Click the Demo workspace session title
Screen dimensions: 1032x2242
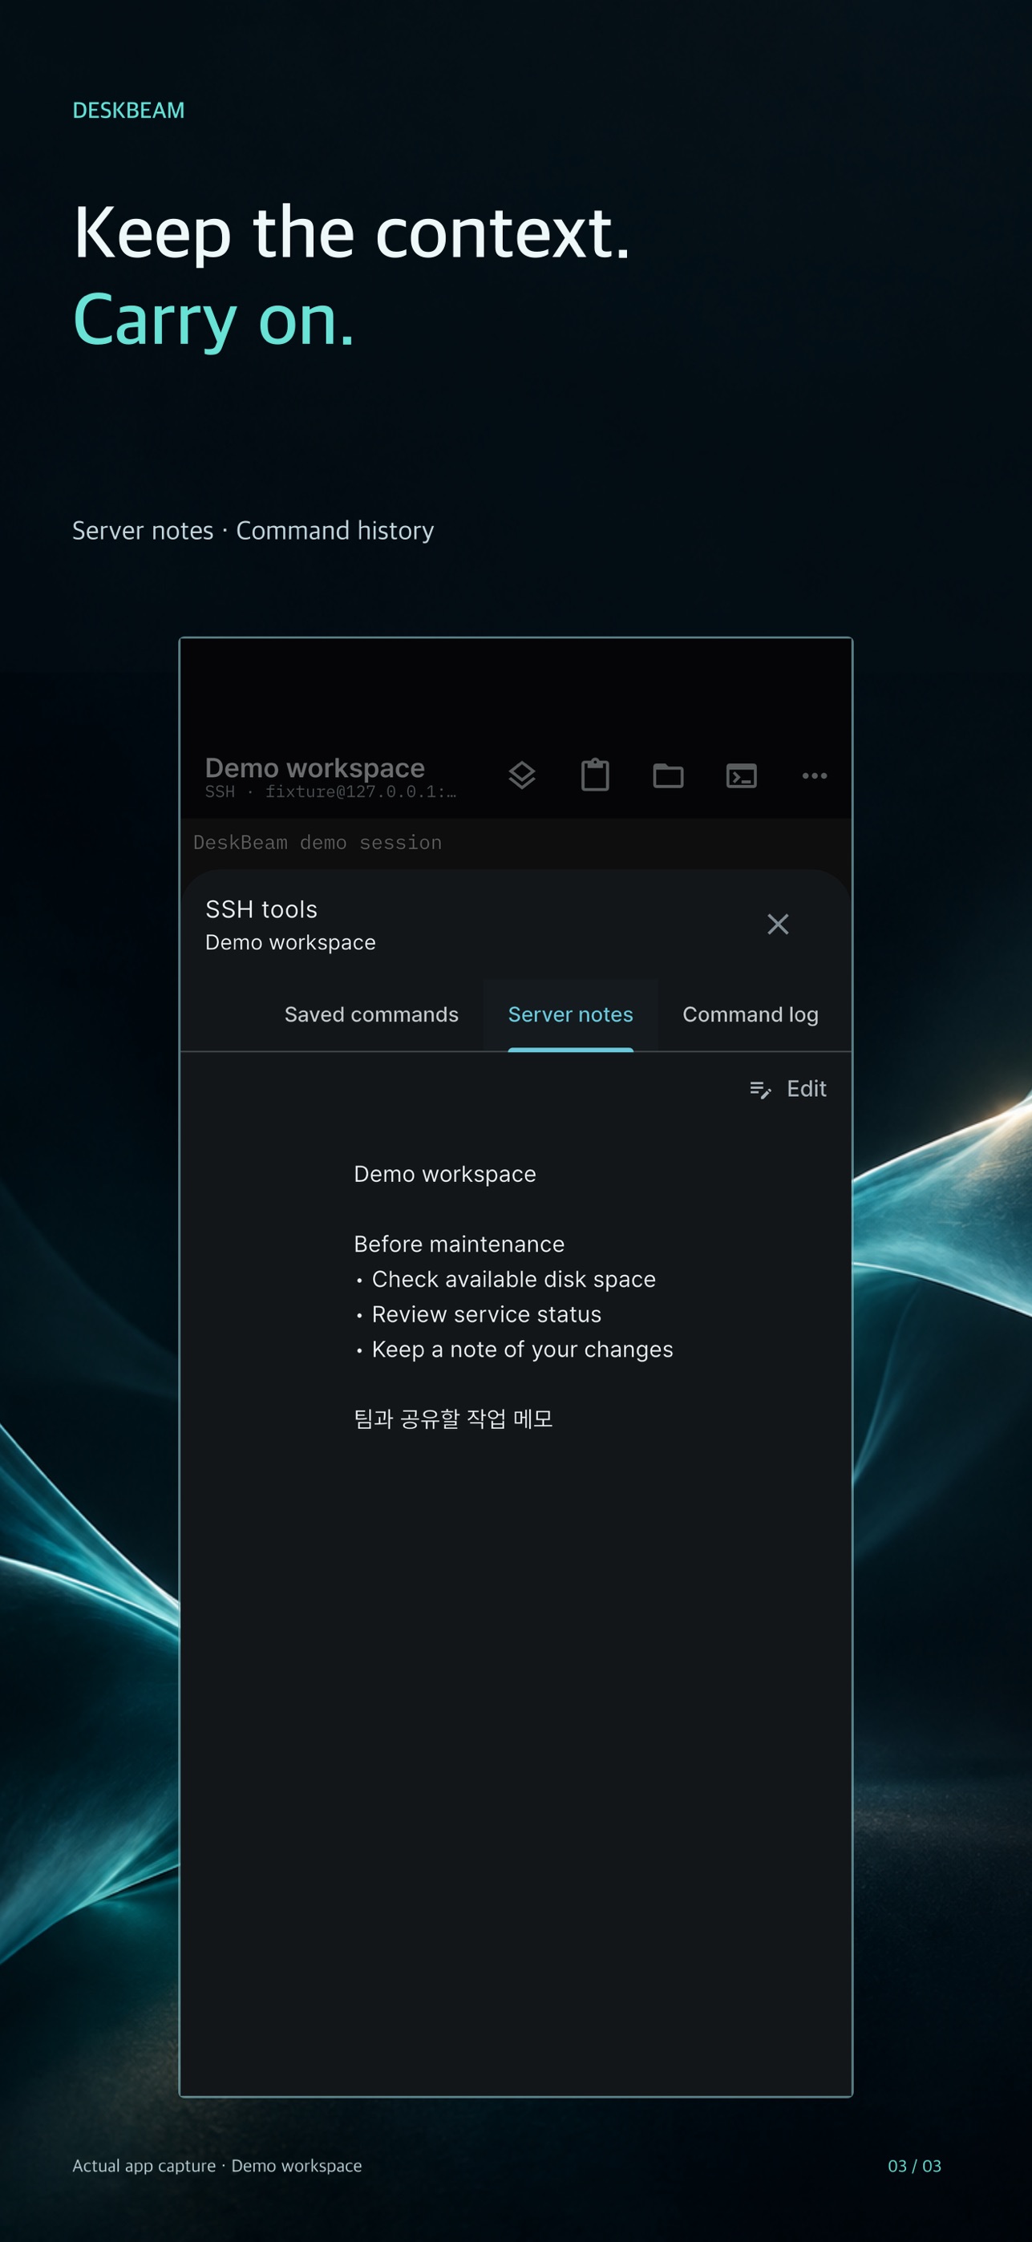315,767
